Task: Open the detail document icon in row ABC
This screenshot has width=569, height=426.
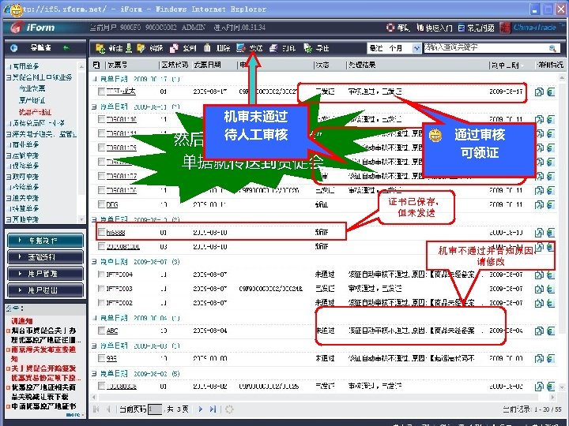Action: [x=539, y=331]
